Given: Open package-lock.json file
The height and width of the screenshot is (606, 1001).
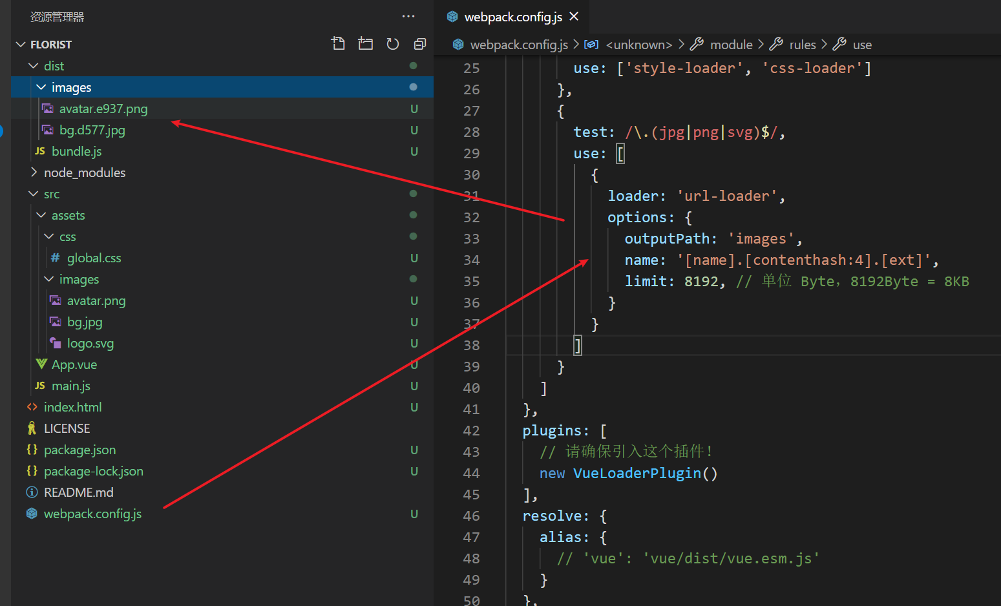Looking at the screenshot, I should click(x=94, y=471).
